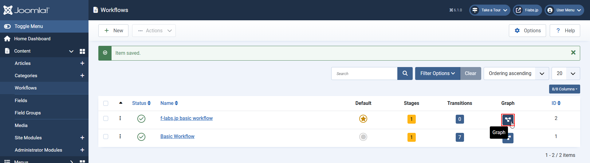The image size is (590, 163).
Task: Dismiss the Item saved message
Action: [573, 53]
